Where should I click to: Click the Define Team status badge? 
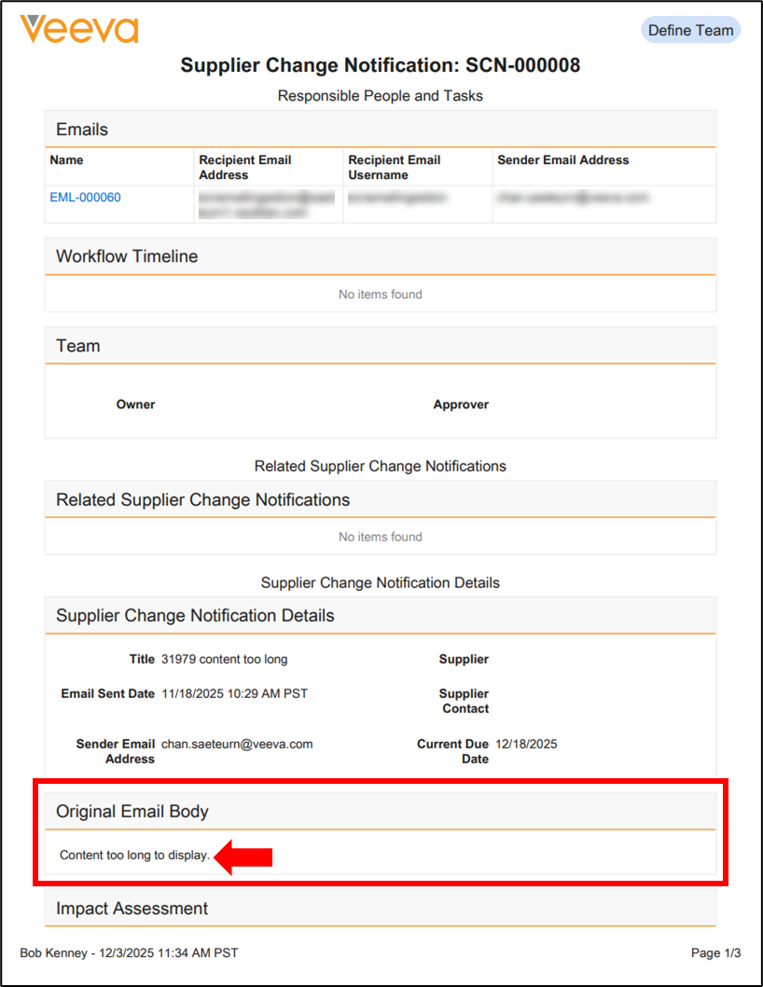(690, 30)
